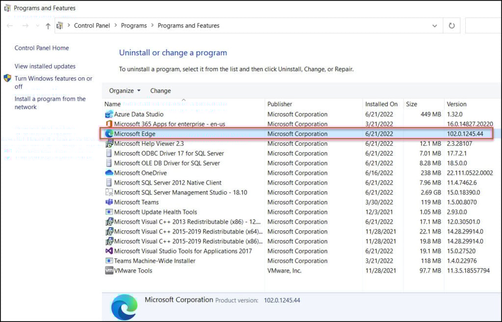Image resolution: width=502 pixels, height=322 pixels.
Task: Click VMware, Inc. publisher cell
Action: [x=284, y=271]
